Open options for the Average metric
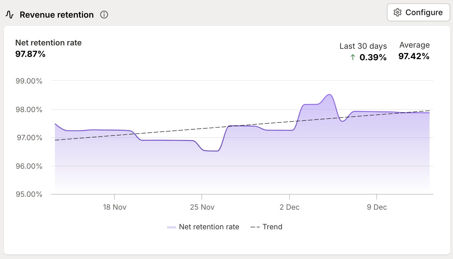 414,45
